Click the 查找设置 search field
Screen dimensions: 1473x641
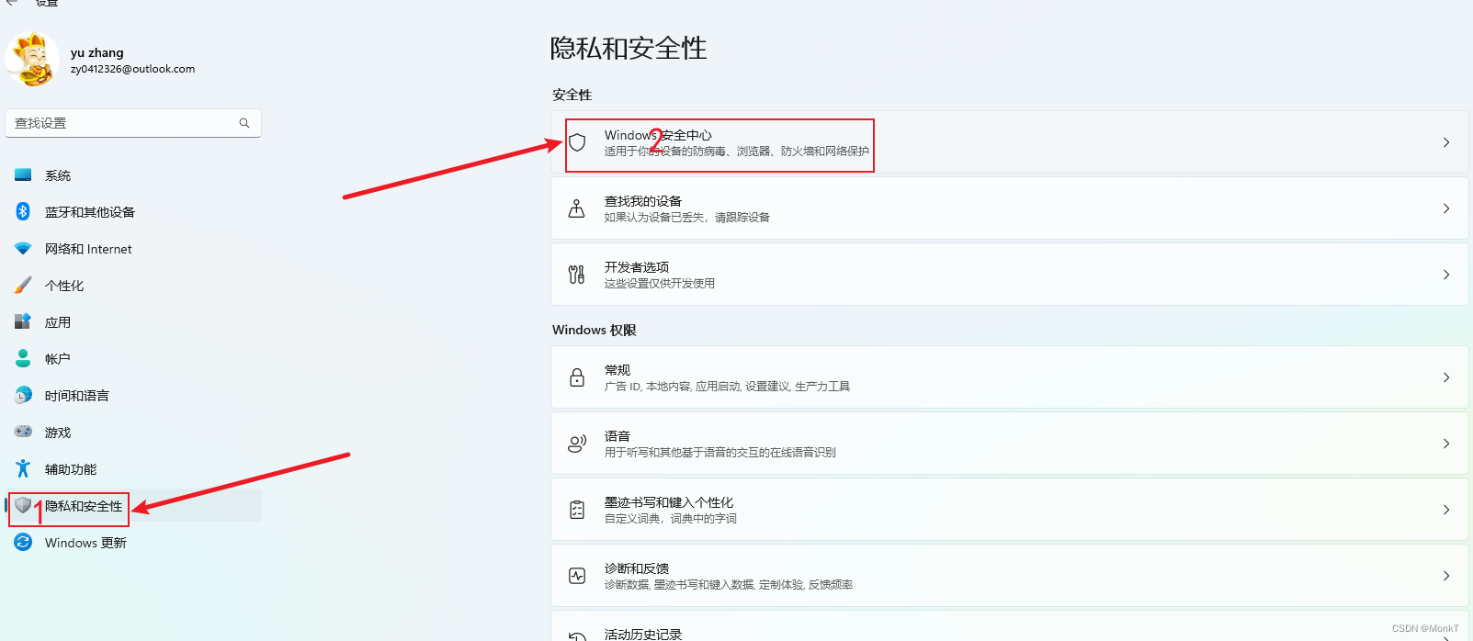133,123
